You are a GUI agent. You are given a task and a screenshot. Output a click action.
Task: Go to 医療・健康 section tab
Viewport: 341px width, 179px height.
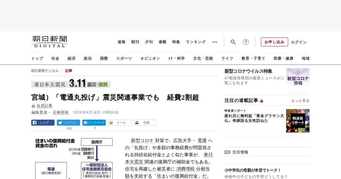284,59
